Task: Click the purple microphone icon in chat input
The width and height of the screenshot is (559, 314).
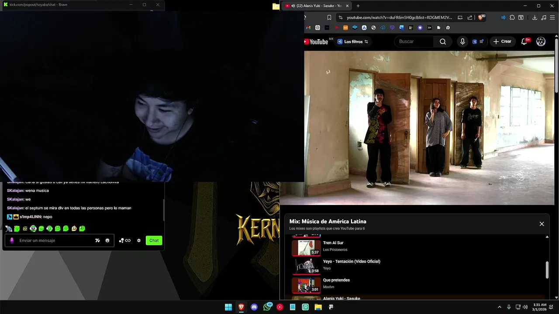Action: (x=12, y=240)
